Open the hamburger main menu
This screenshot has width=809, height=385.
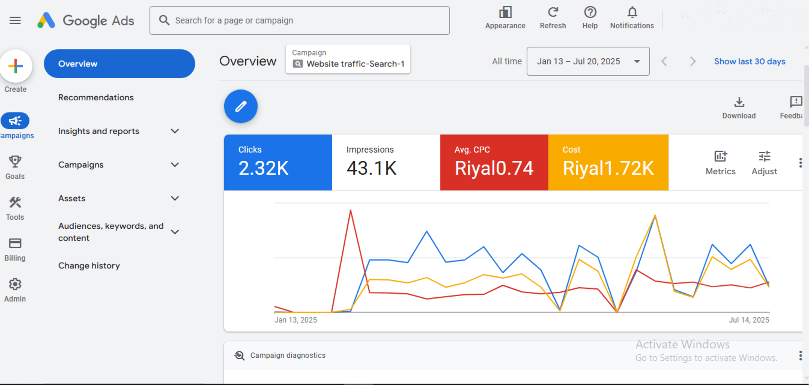(15, 21)
